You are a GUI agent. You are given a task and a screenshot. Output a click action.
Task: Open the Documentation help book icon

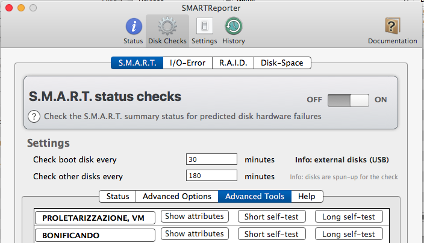pyautogui.click(x=392, y=26)
